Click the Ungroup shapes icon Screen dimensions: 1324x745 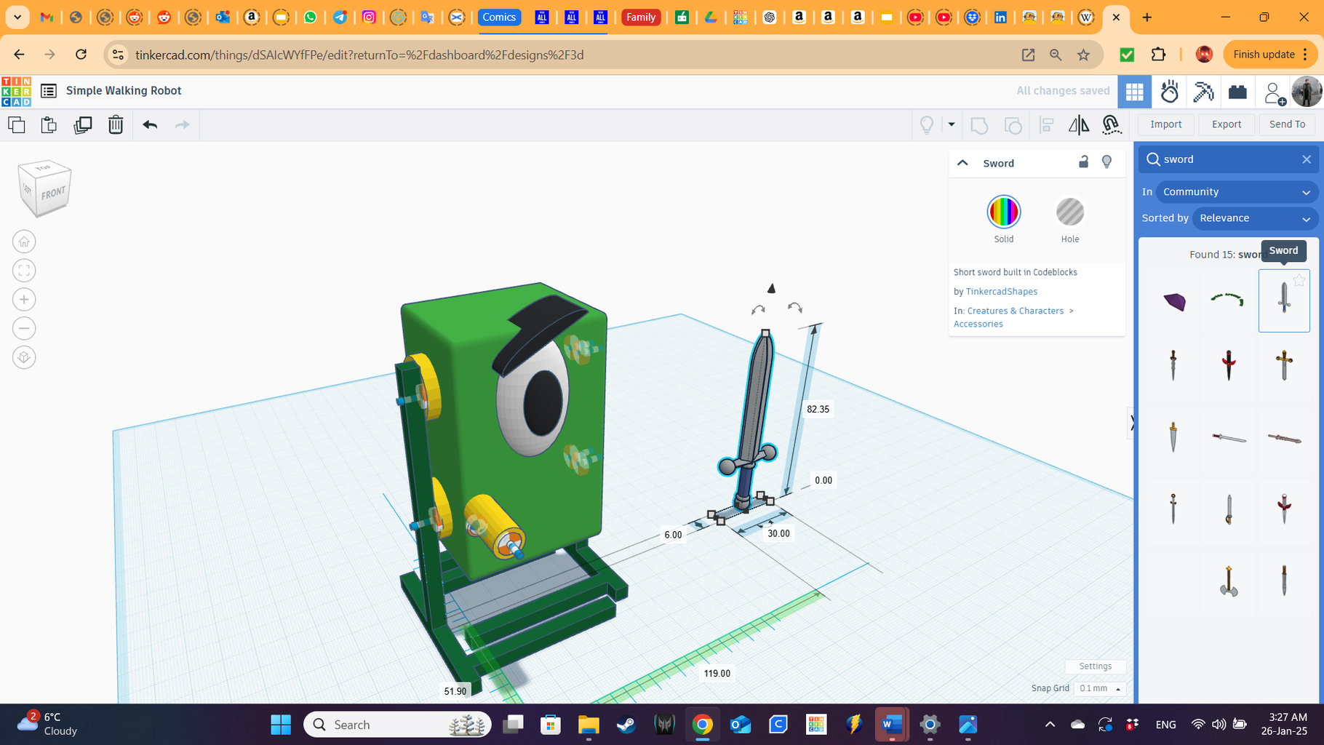coord(1013,125)
